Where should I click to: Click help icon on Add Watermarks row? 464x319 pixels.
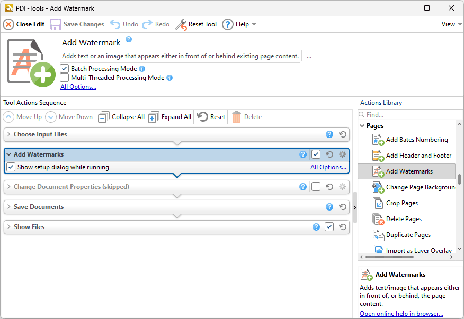[x=303, y=154]
